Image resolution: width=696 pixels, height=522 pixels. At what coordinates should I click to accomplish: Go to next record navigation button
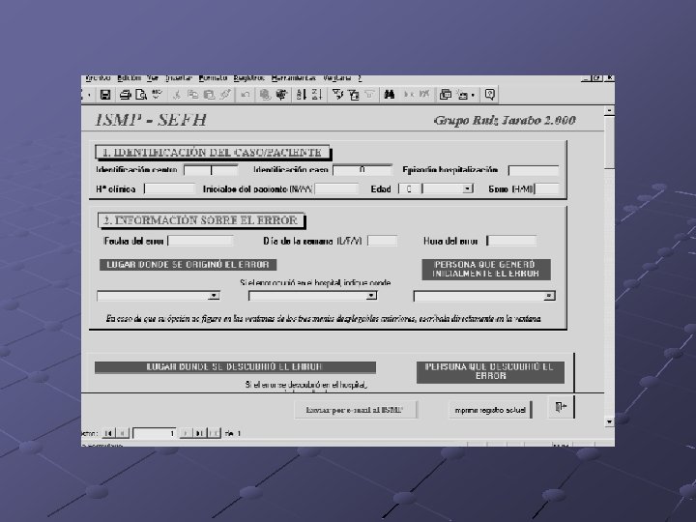coord(186,433)
